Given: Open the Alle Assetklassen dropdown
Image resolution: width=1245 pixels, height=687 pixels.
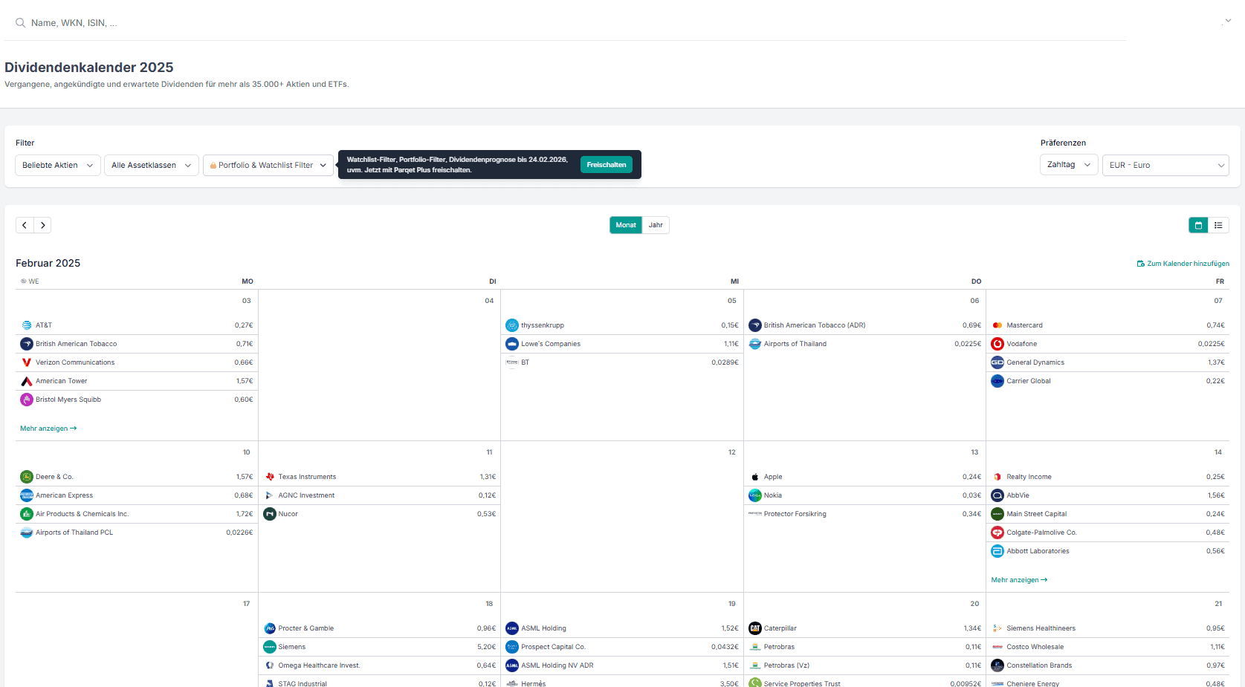Looking at the screenshot, I should point(152,165).
